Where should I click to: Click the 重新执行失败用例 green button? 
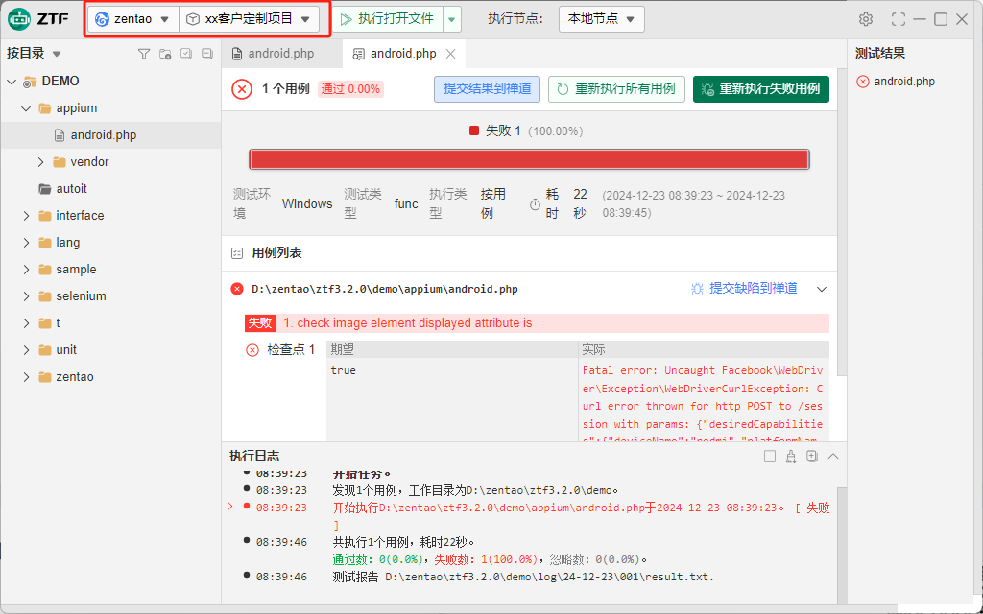760,89
